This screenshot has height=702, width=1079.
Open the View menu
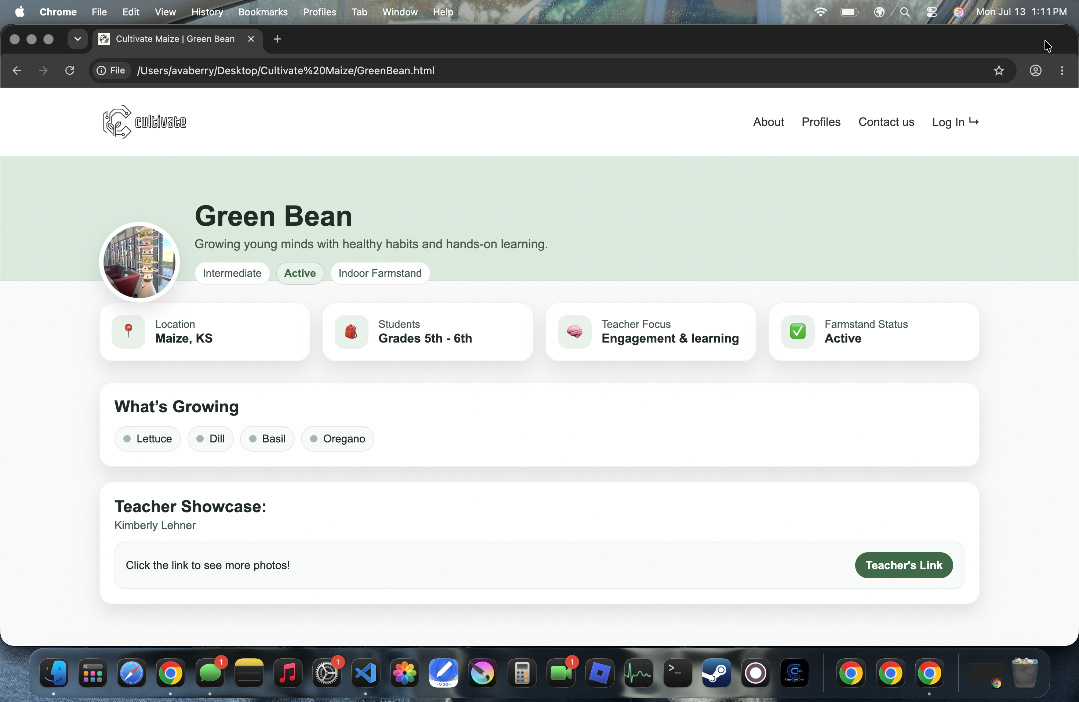(165, 12)
